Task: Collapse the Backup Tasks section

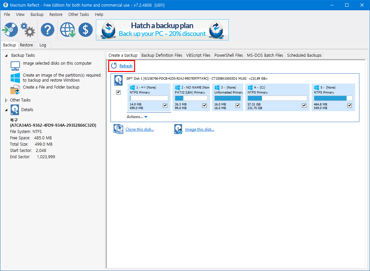Action: point(6,55)
